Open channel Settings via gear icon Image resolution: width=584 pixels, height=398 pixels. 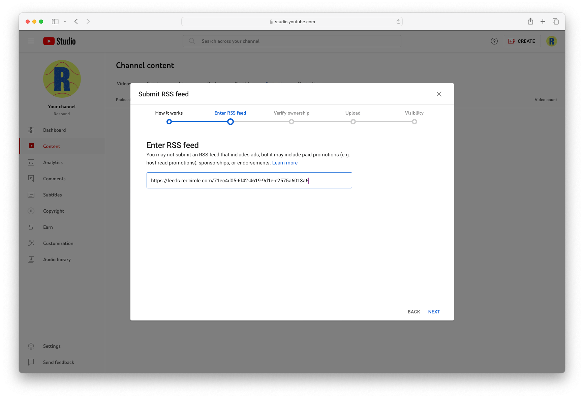31,346
